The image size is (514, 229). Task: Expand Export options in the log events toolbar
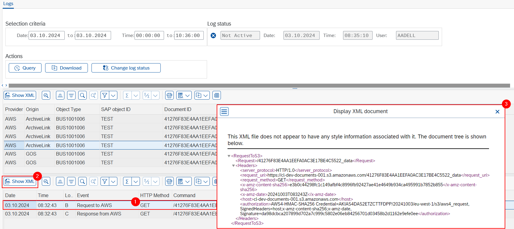coord(206,181)
